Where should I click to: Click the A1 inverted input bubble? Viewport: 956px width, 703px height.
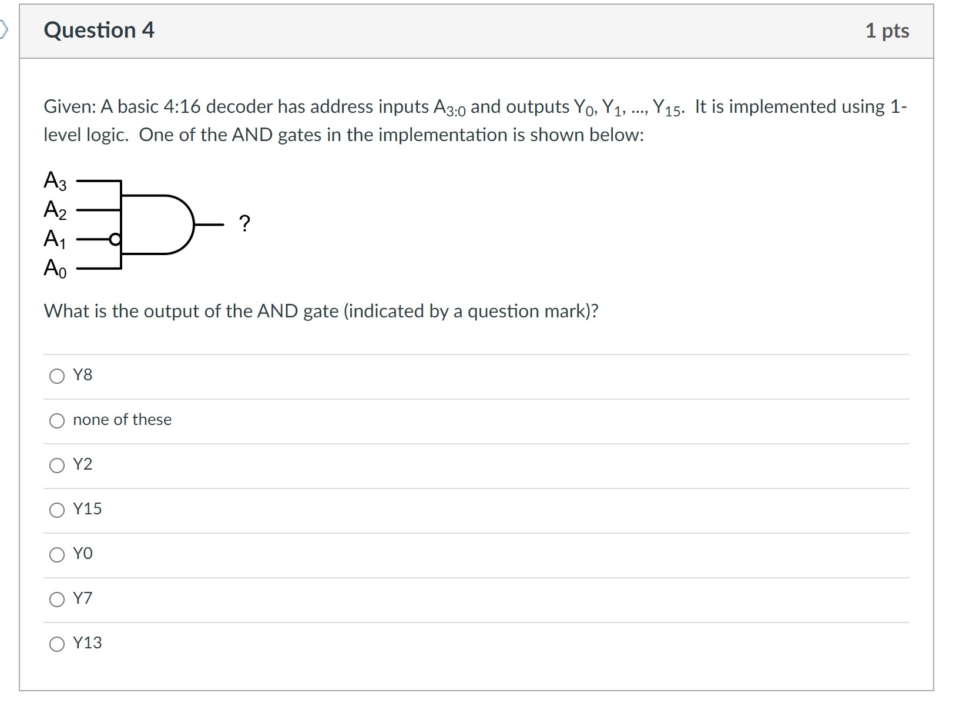pos(115,239)
